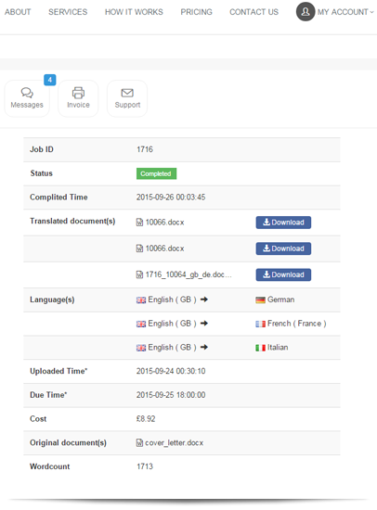Click the blue messages badge showing 4

[50, 80]
